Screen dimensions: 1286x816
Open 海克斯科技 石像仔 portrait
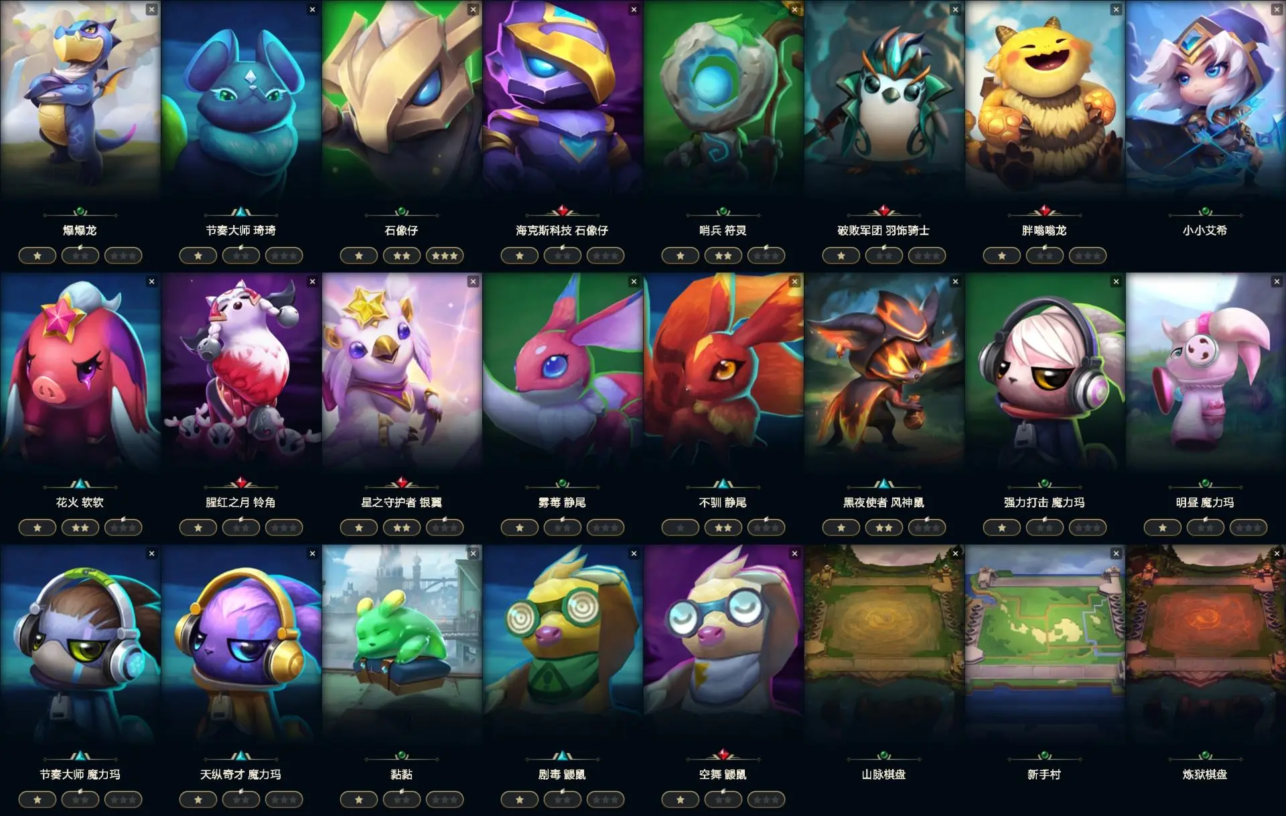[x=563, y=100]
